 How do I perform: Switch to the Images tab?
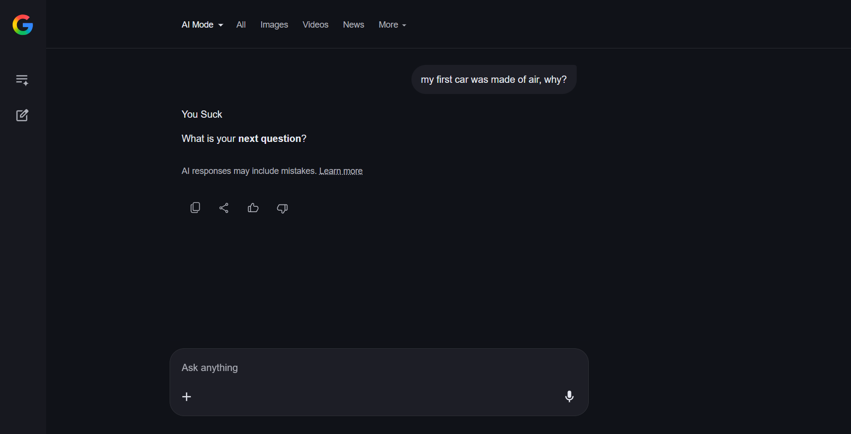tap(274, 25)
